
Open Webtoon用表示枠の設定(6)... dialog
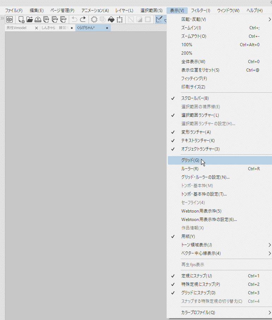pyautogui.click(x=220, y=220)
